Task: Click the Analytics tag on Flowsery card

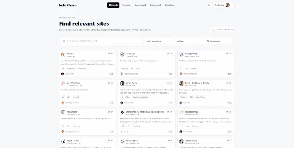Action: tap(125, 68)
